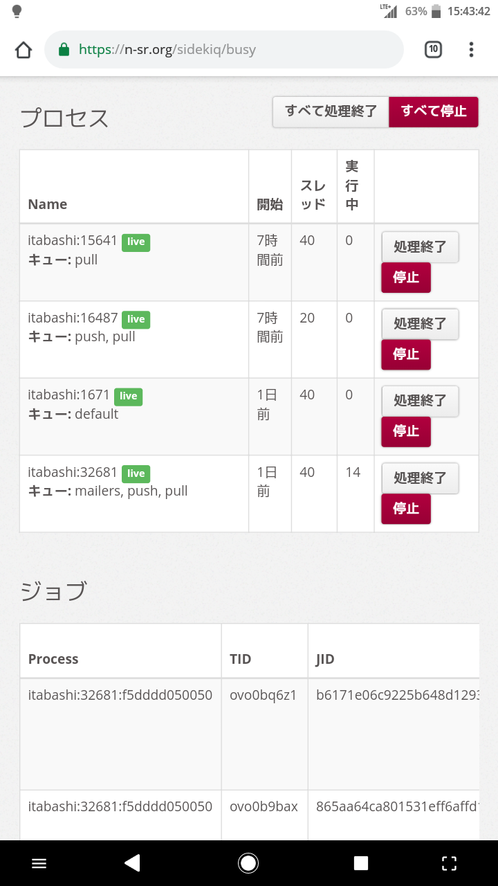The width and height of the screenshot is (498, 886).
Task: Click the すべて処理終了 button
Action: 331,111
